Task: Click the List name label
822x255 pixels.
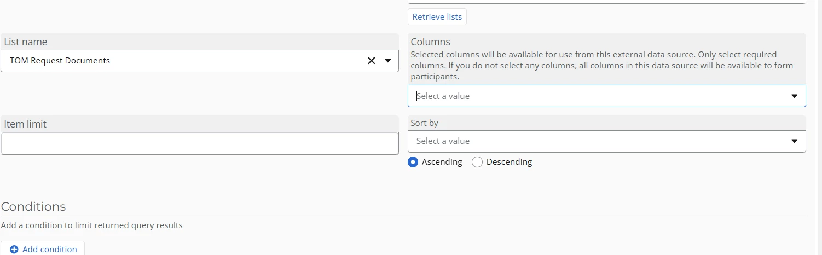Action: click(26, 42)
